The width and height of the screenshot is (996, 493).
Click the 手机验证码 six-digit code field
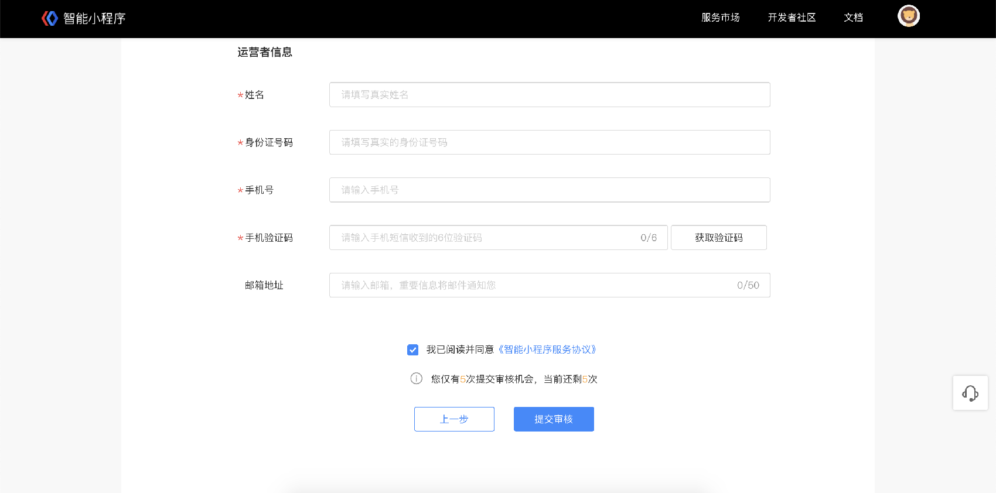486,238
